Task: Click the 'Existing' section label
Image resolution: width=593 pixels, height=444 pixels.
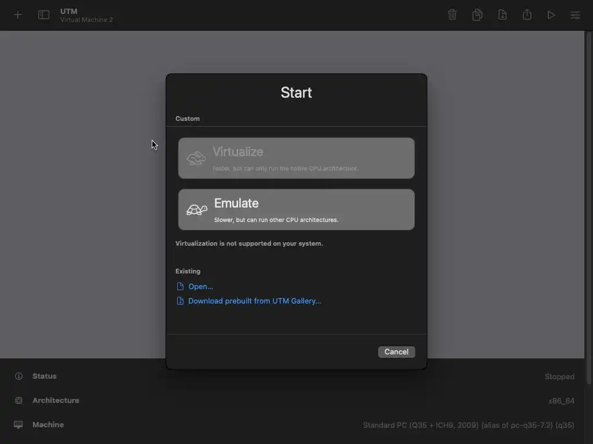Action: coord(188,271)
